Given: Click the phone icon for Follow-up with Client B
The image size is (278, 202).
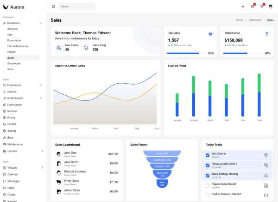Looking at the screenshot, I should tap(265, 165).
